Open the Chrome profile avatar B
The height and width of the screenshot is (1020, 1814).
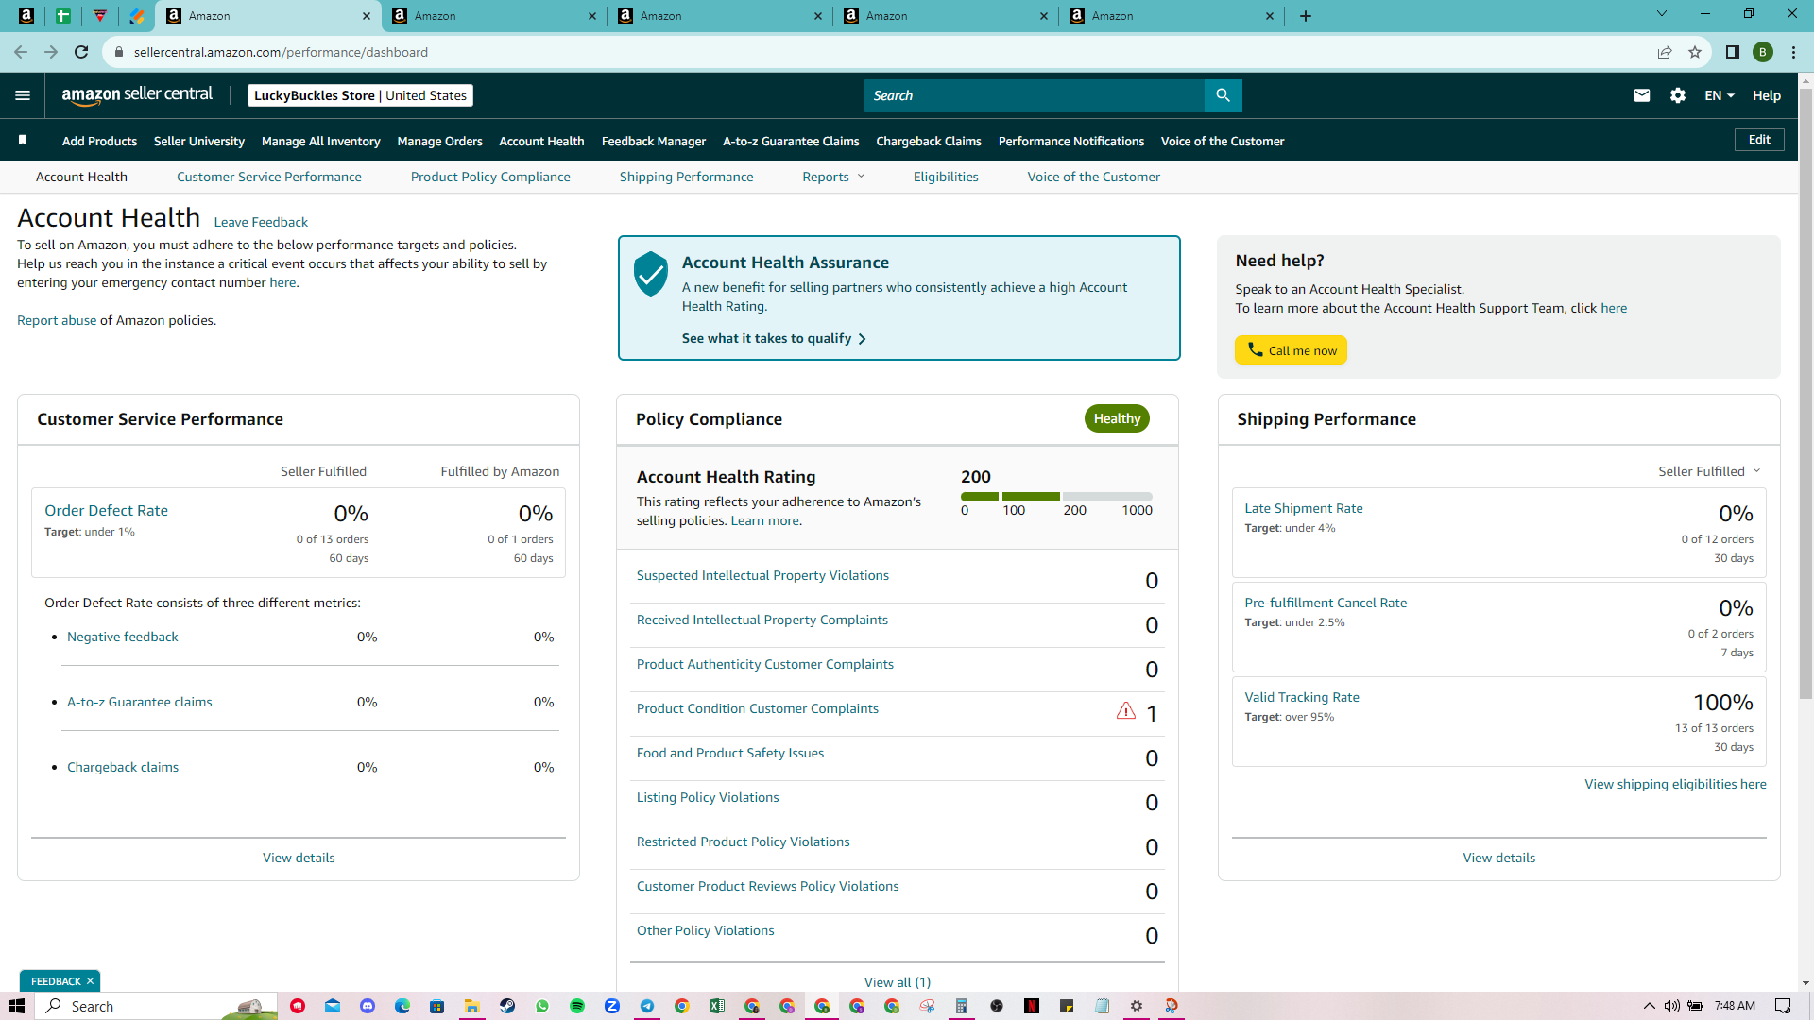pos(1763,52)
